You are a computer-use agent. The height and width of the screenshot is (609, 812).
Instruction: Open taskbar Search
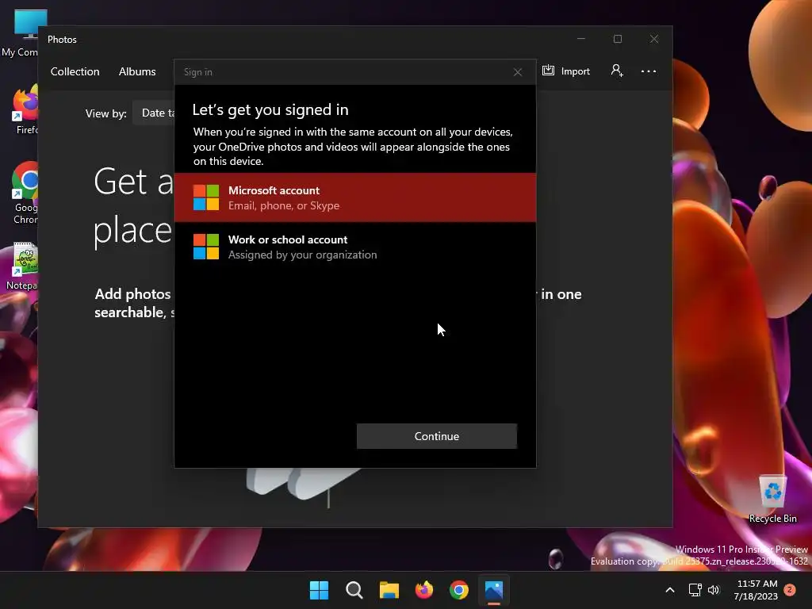(x=354, y=590)
